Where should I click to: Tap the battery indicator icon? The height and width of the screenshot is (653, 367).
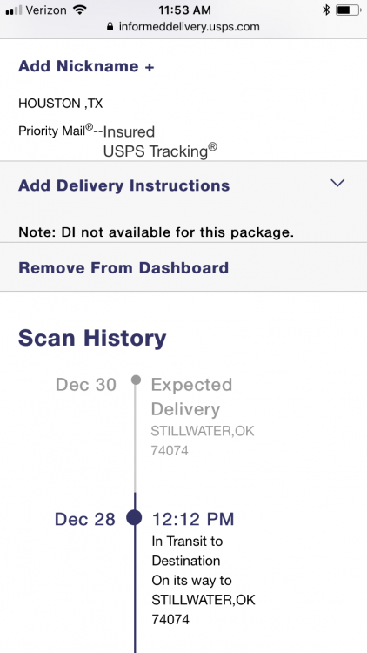(x=348, y=10)
